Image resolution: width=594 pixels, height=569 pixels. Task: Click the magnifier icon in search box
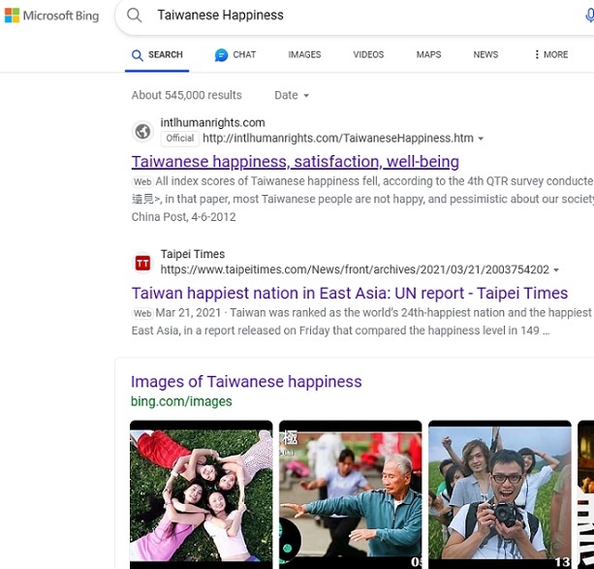[136, 16]
